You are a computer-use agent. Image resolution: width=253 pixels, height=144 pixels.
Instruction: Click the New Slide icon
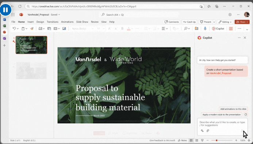[40, 28]
